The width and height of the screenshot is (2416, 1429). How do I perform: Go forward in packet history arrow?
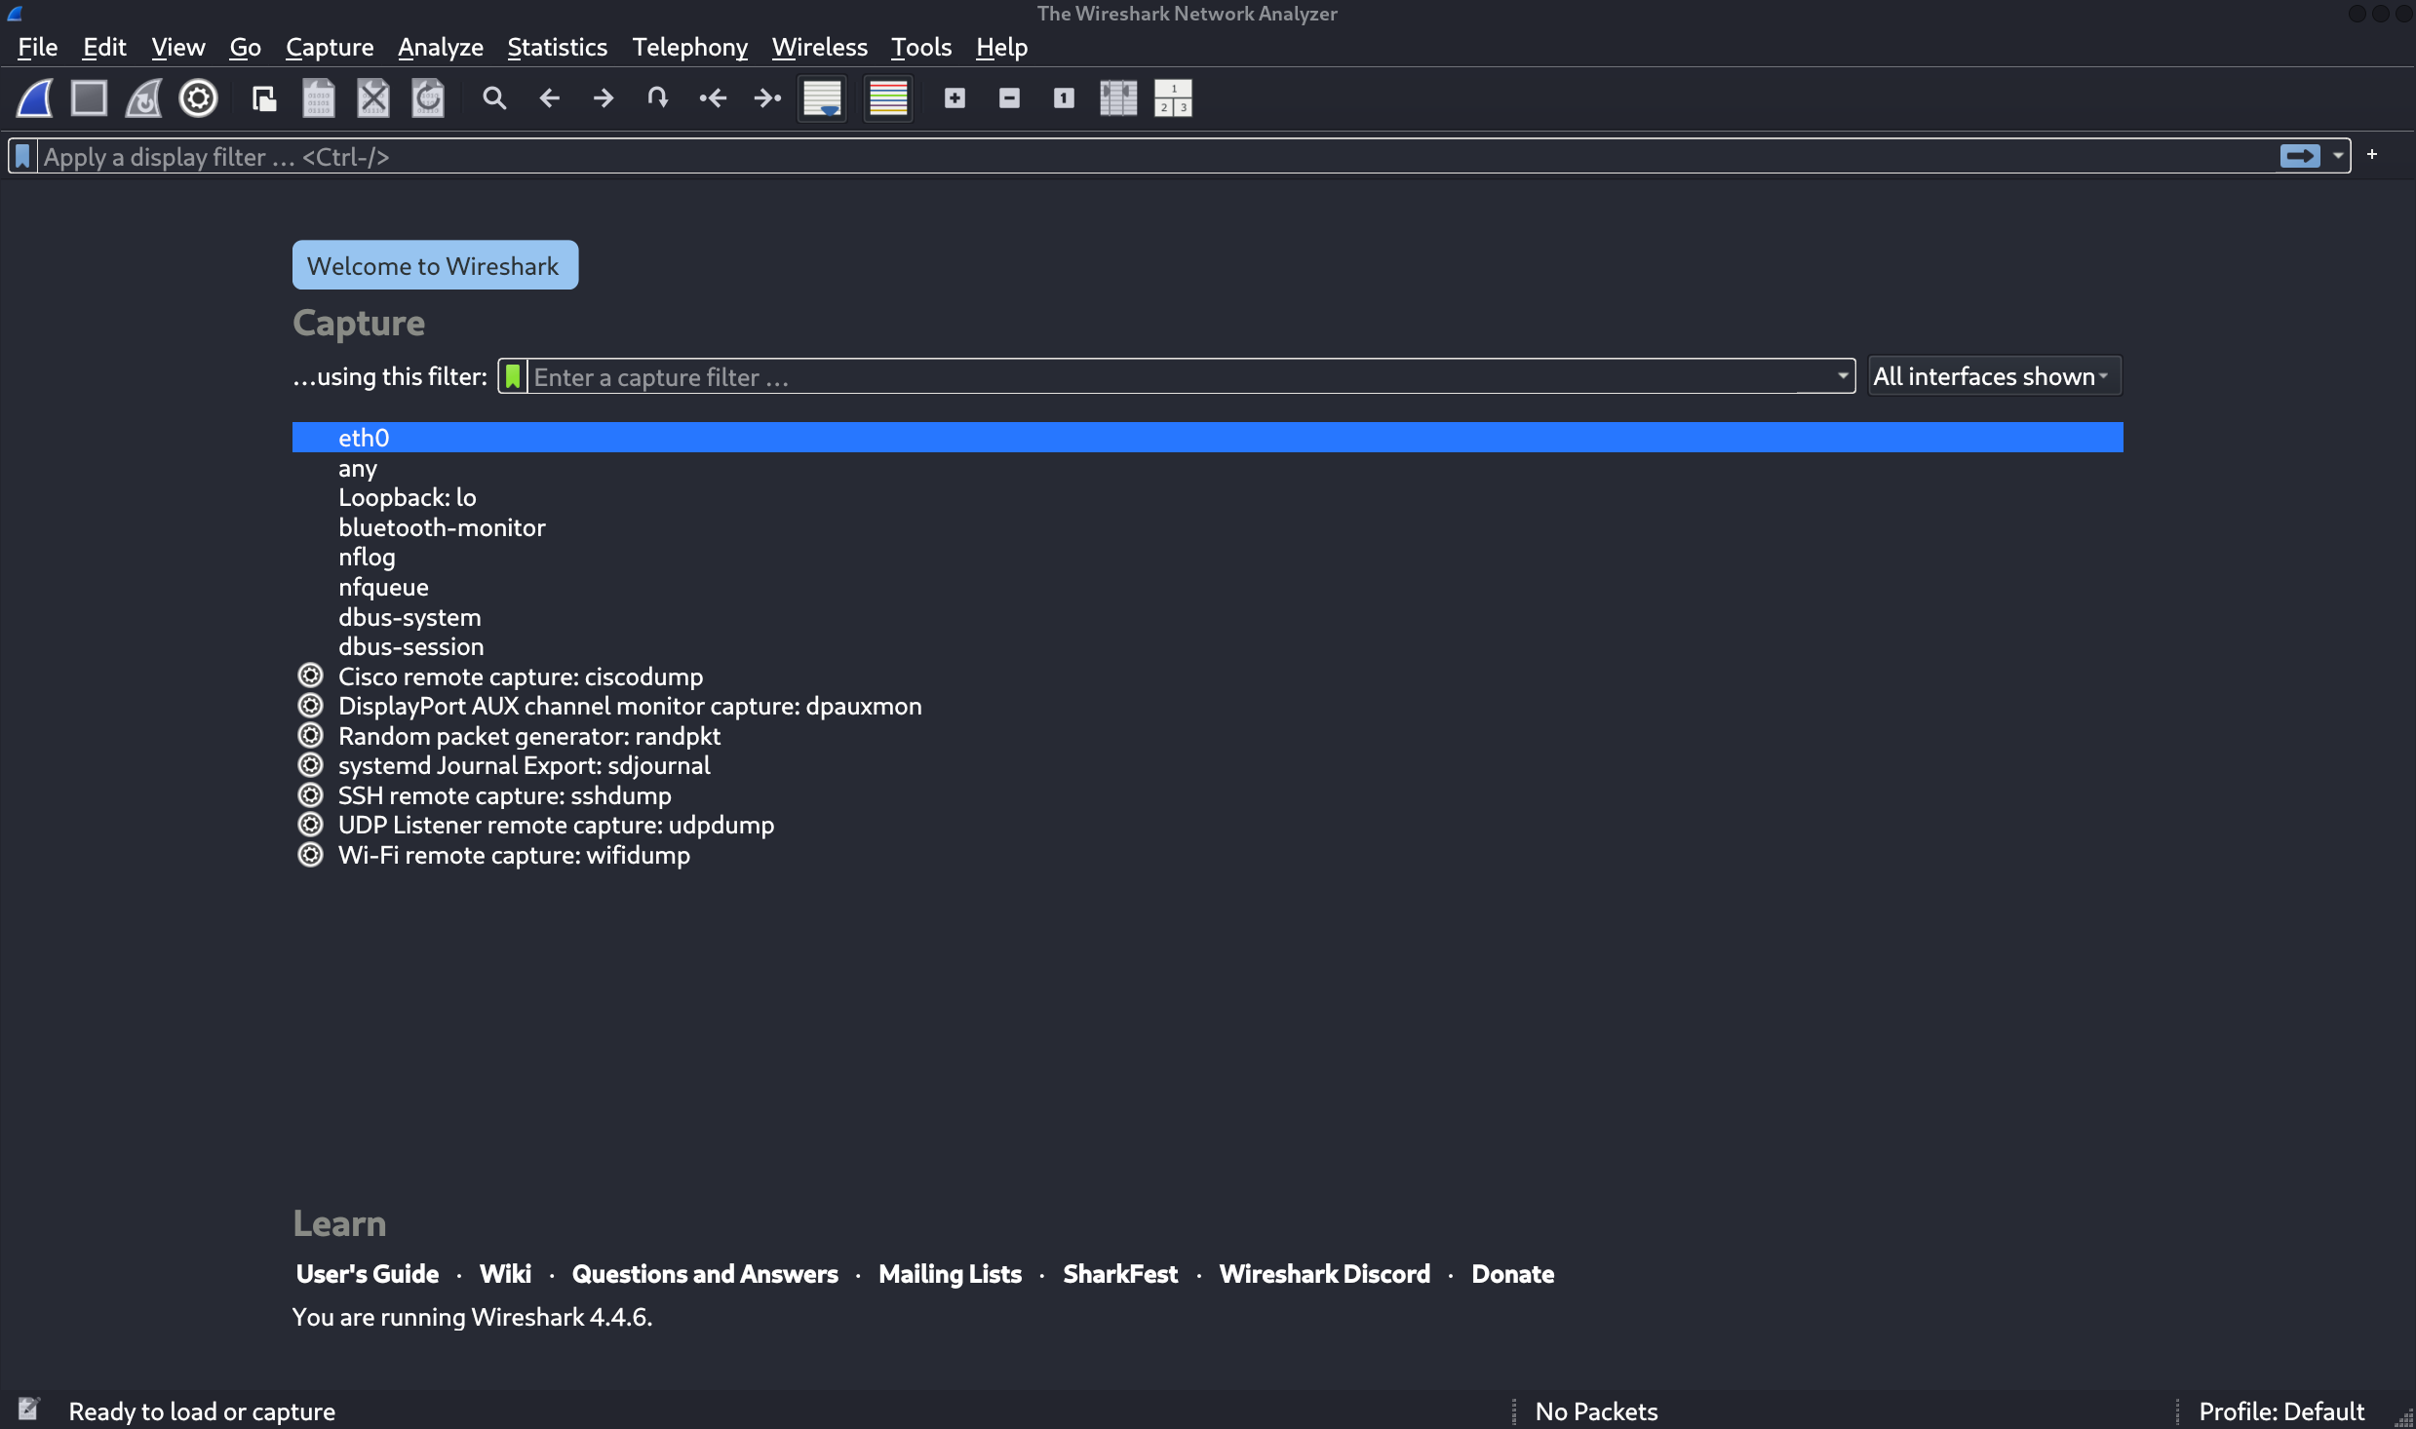click(x=604, y=98)
